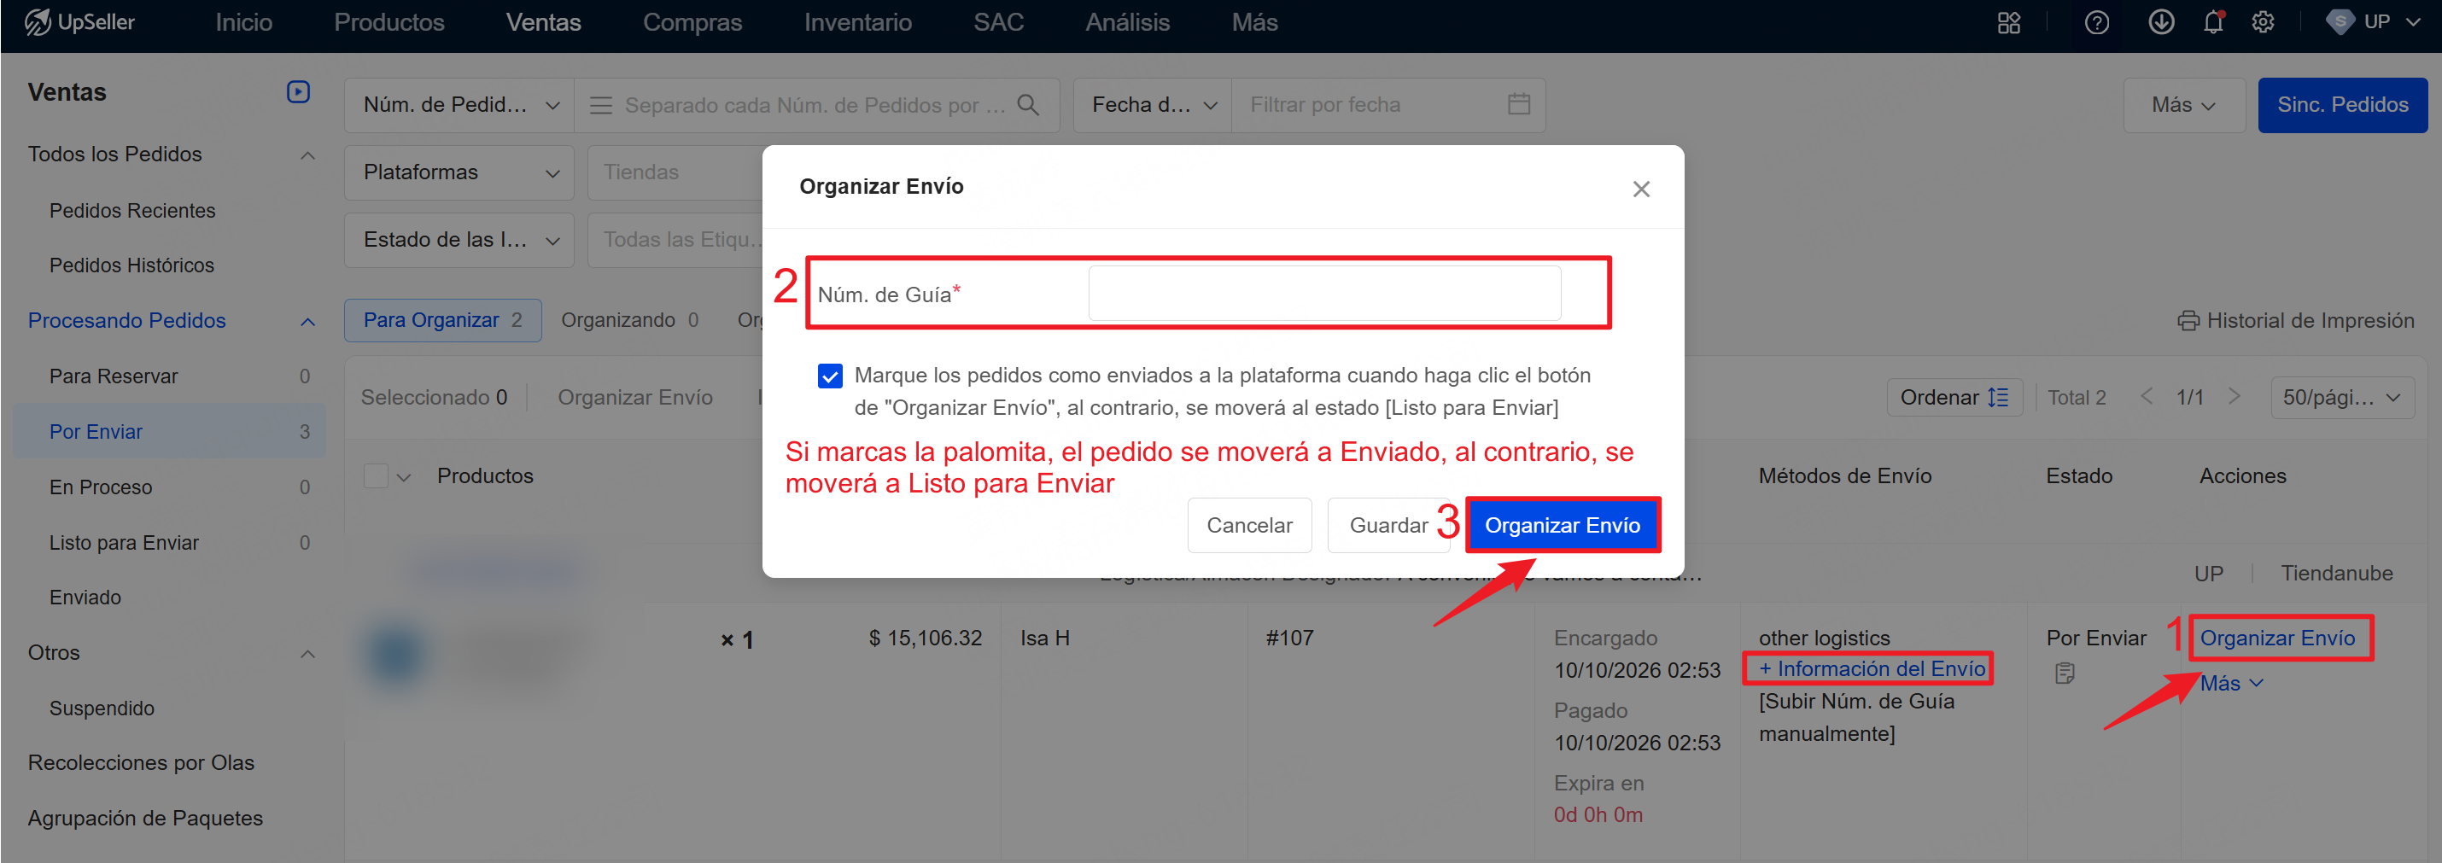
Task: Select the Para Organizar tab
Action: (442, 320)
